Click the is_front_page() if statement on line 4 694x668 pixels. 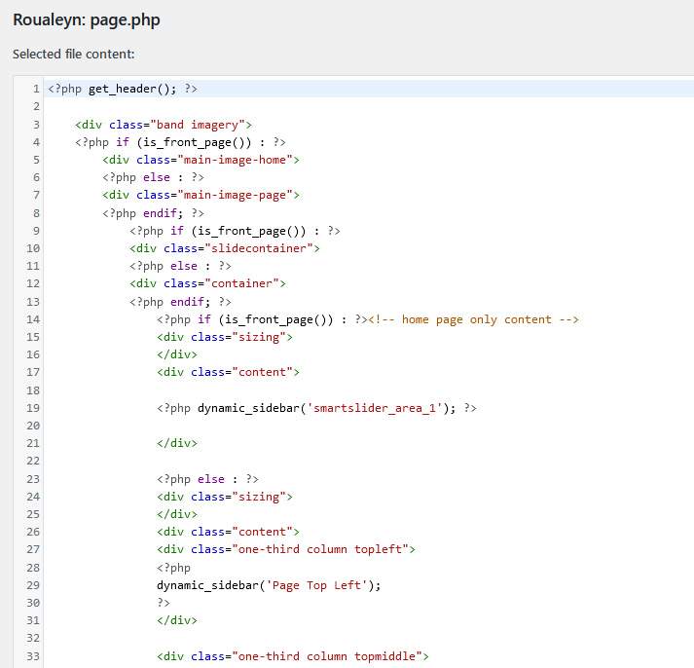(180, 142)
